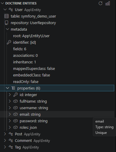Collapse the Doctrine Entities section chevron
The width and height of the screenshot is (116, 152).
coord(2,3)
